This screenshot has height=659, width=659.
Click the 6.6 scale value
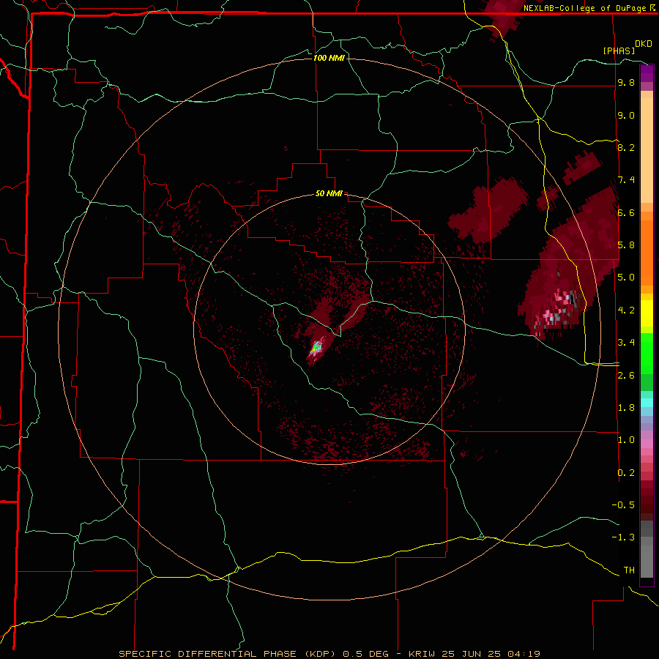[626, 212]
